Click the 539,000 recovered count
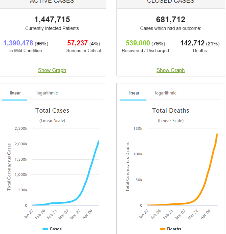226x234 pixels. pos(138,43)
